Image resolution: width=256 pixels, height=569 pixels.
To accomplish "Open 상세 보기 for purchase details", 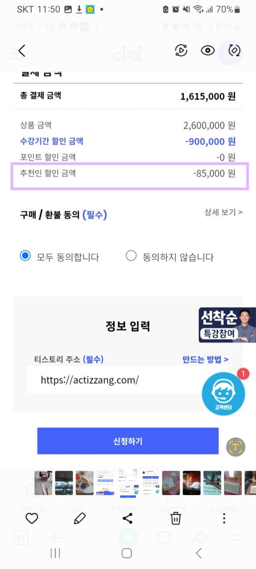I will (x=224, y=212).
